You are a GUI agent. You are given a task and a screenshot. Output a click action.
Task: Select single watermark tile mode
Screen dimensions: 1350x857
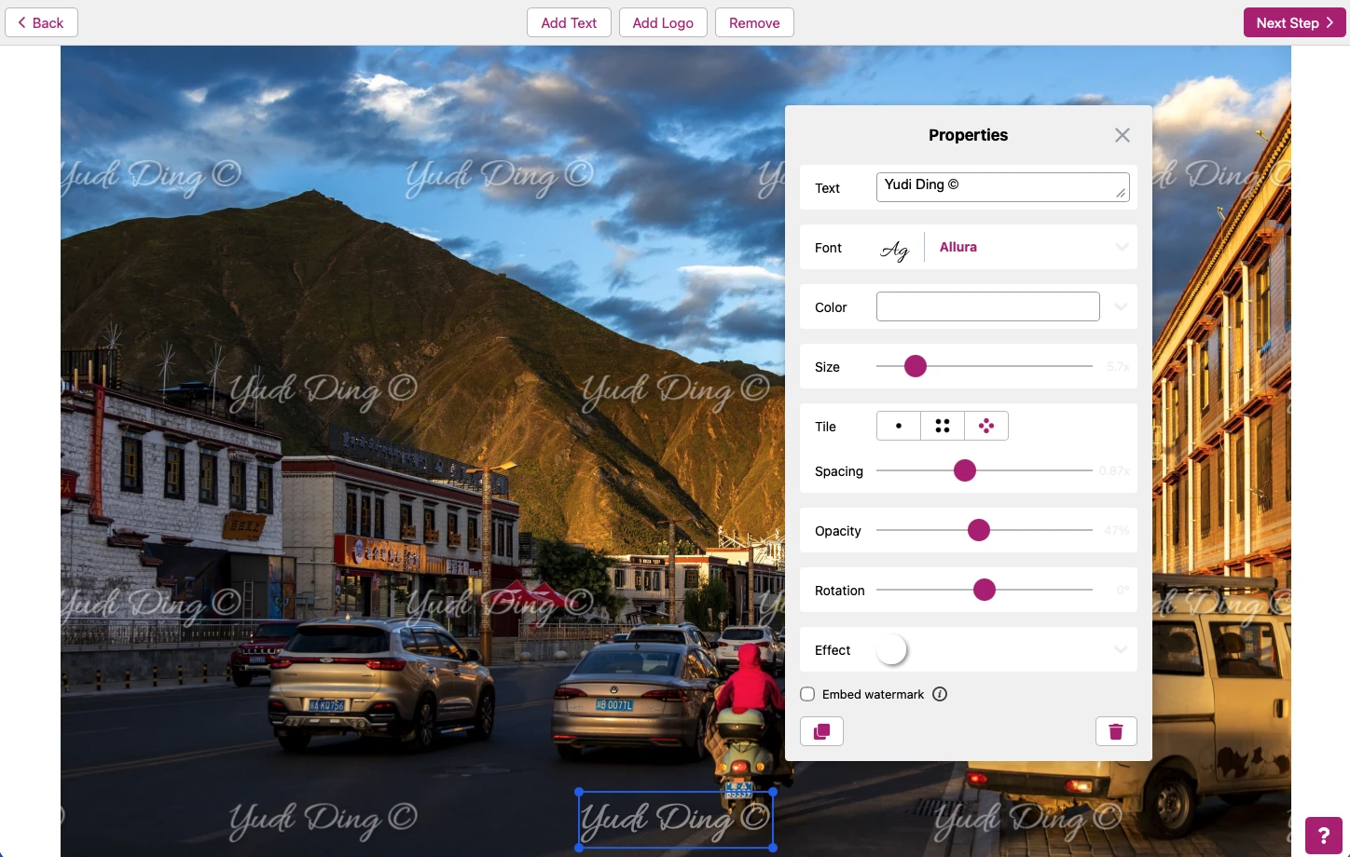(x=899, y=426)
